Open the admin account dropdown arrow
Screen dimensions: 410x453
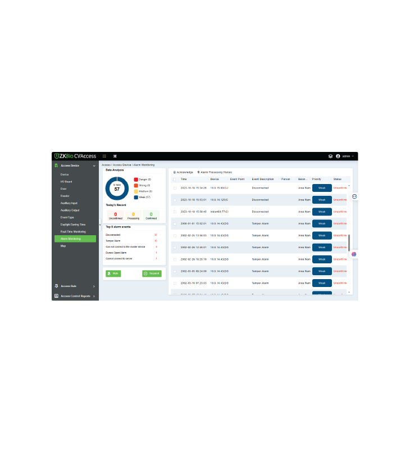pyautogui.click(x=353, y=156)
